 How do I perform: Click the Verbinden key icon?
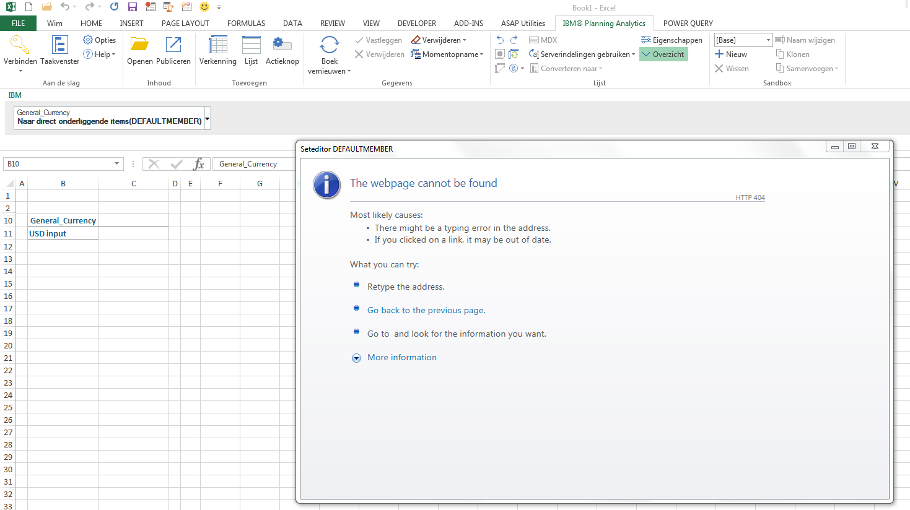[x=20, y=45]
